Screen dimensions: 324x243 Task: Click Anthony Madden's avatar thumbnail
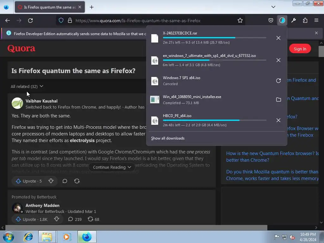coord(17,208)
